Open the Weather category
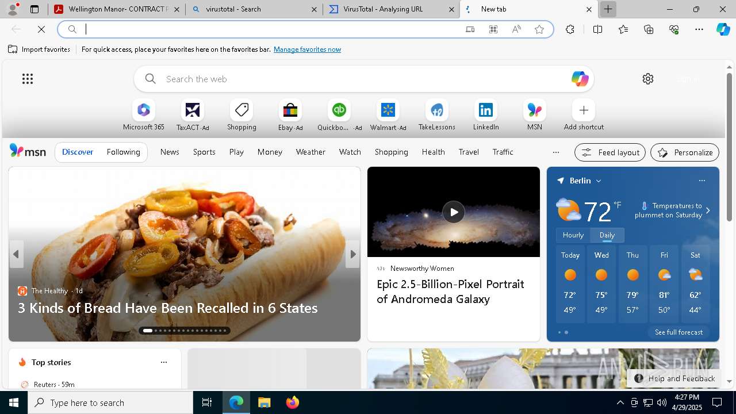The width and height of the screenshot is (736, 414). 310,152
